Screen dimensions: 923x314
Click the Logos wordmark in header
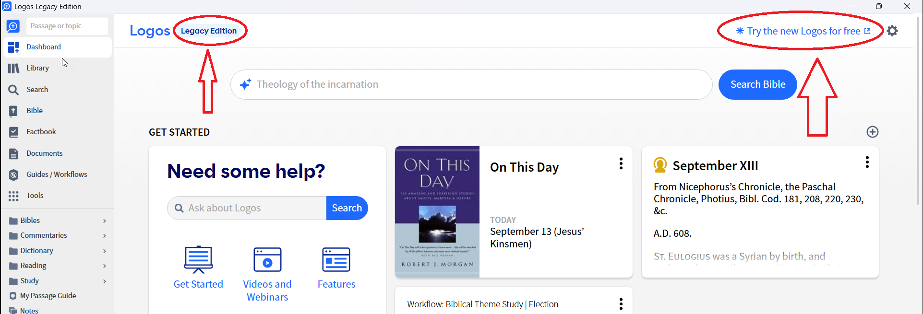pos(150,31)
